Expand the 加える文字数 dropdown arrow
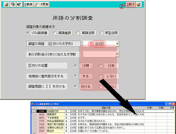This screenshot has height=134, width=176. pyautogui.click(x=117, y=54)
